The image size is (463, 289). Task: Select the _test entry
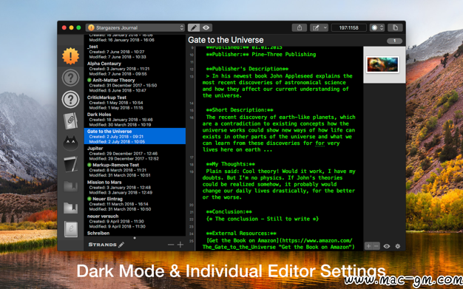135,52
